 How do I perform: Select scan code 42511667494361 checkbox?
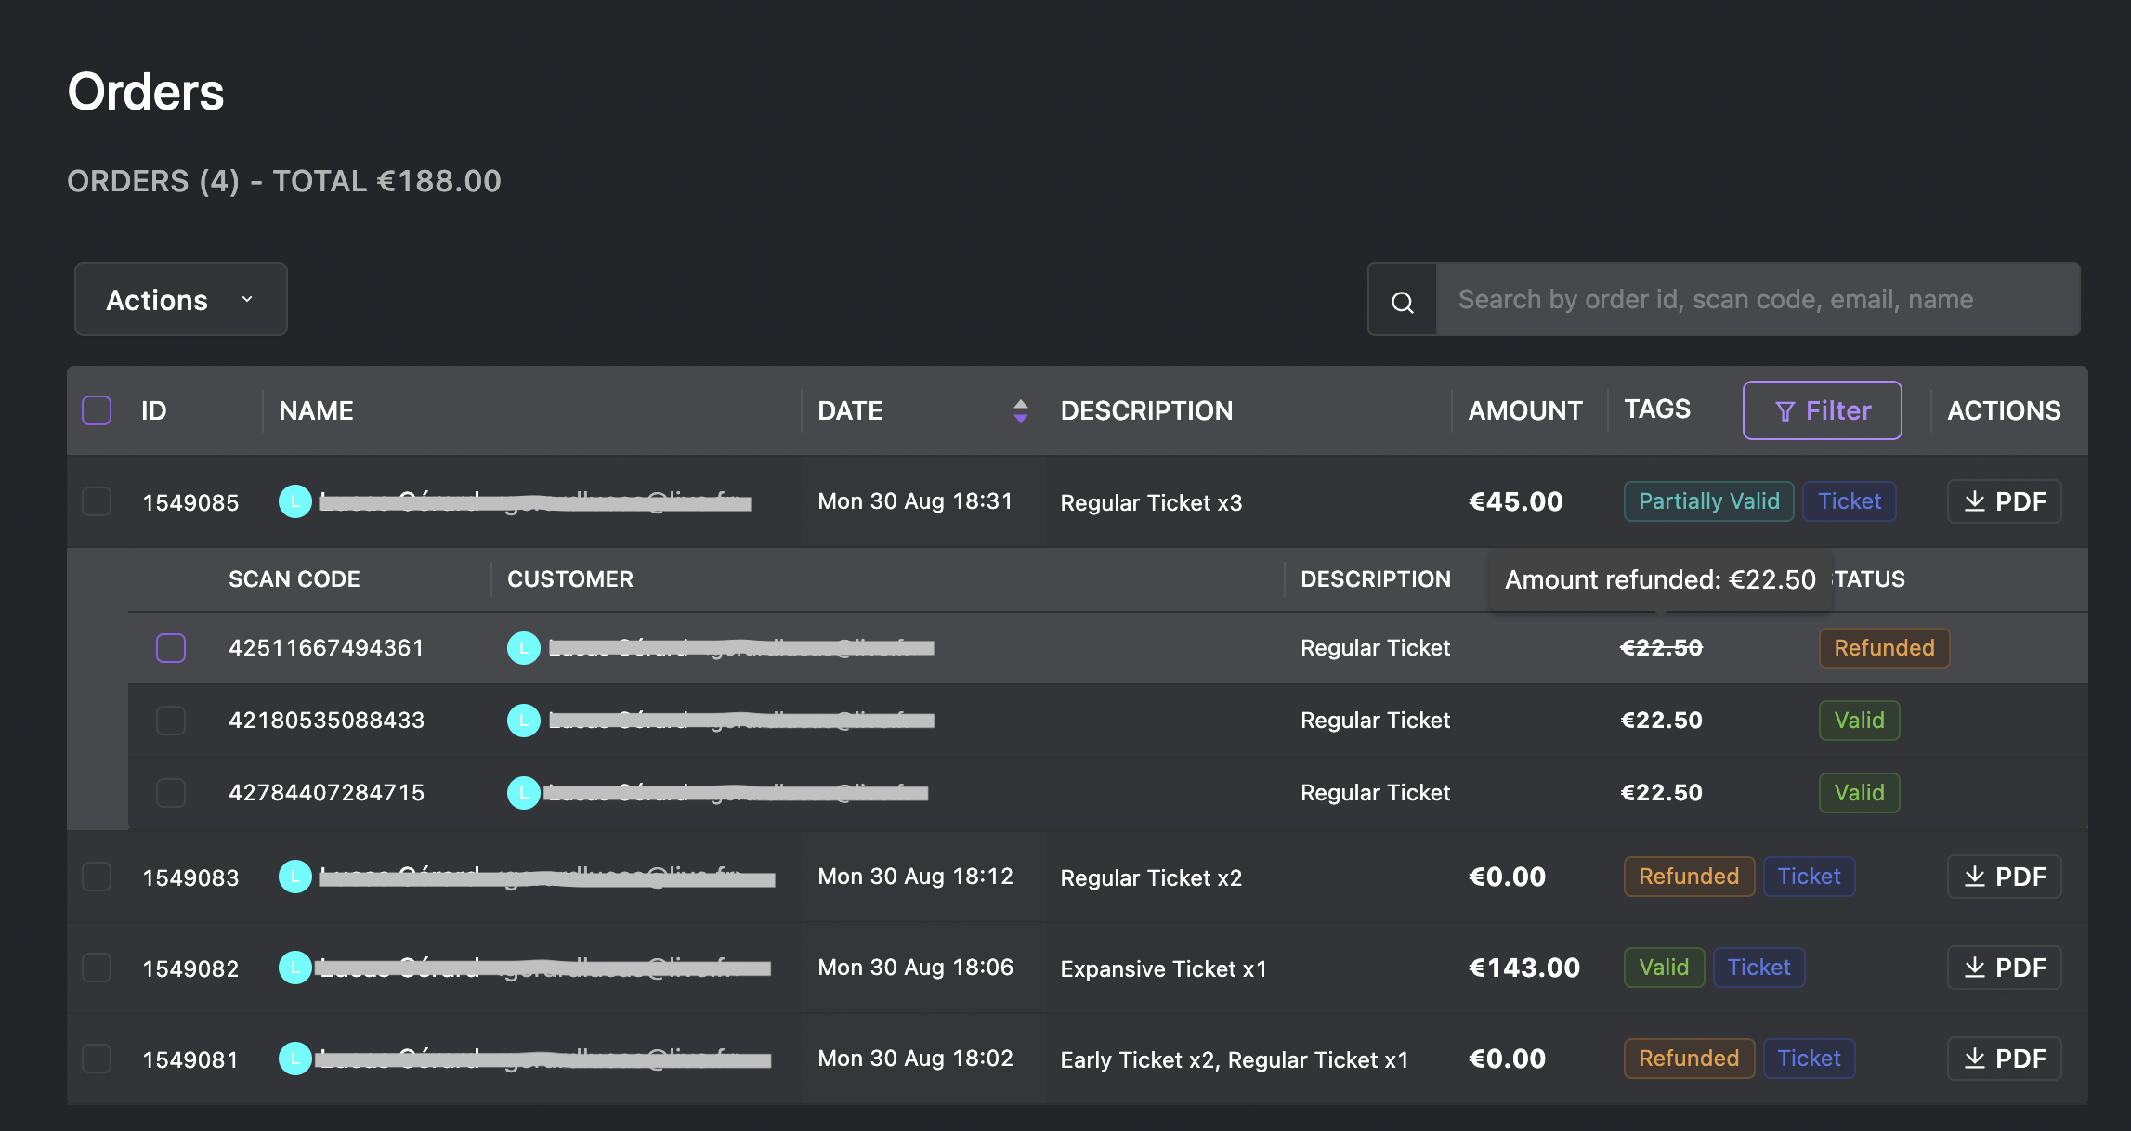[171, 648]
